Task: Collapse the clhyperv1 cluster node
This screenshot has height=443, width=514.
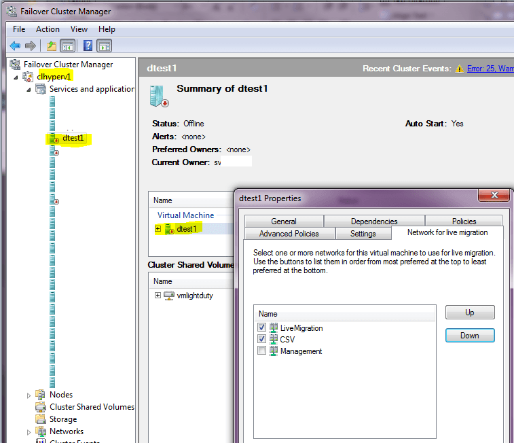Action: point(16,77)
